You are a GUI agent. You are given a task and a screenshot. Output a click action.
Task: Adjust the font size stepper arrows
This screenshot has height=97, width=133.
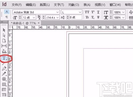tap(20, 17)
